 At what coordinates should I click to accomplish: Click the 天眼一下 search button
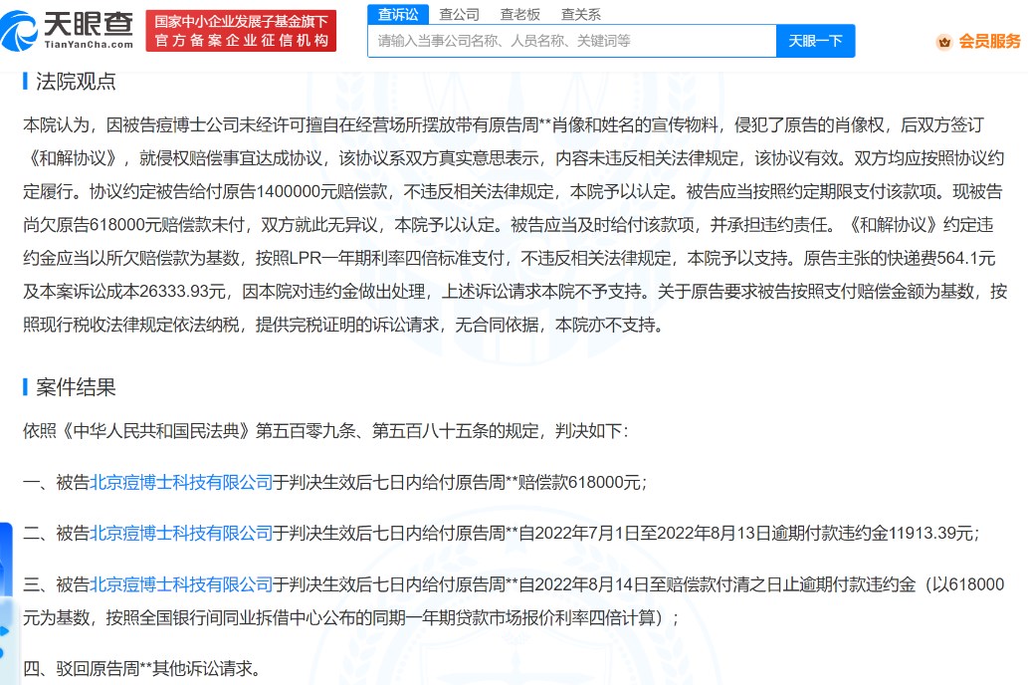(x=816, y=41)
